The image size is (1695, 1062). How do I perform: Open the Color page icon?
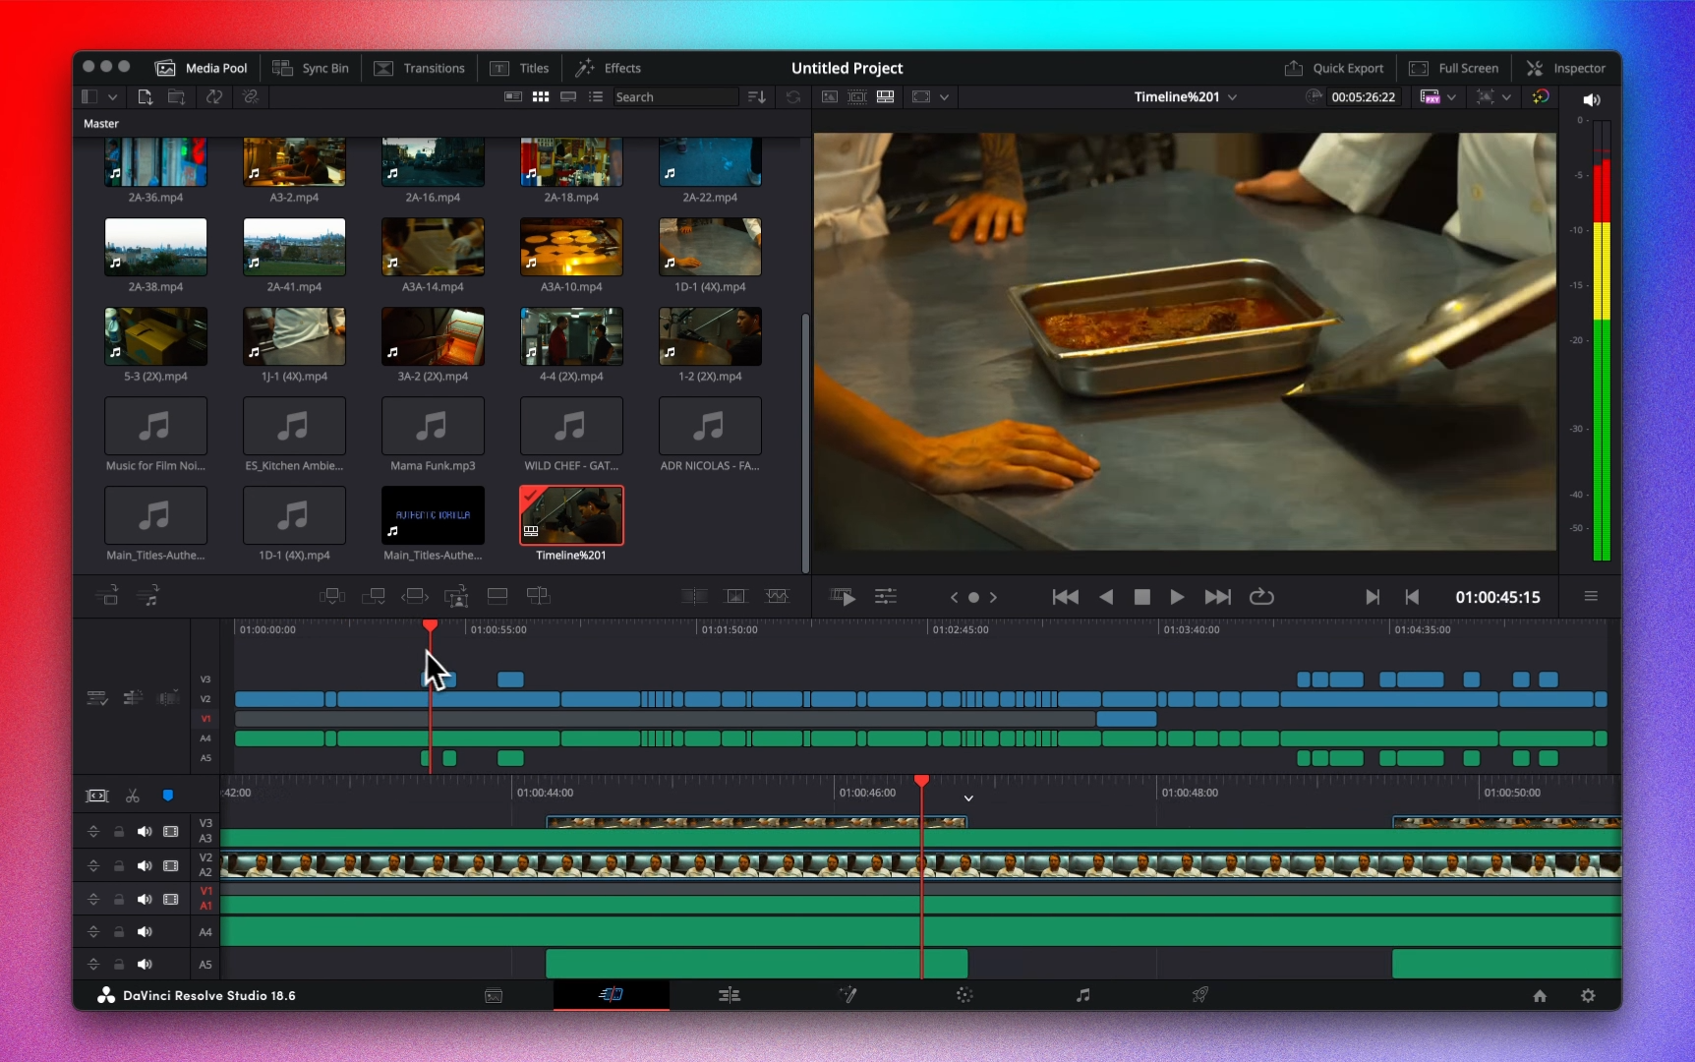(x=964, y=995)
